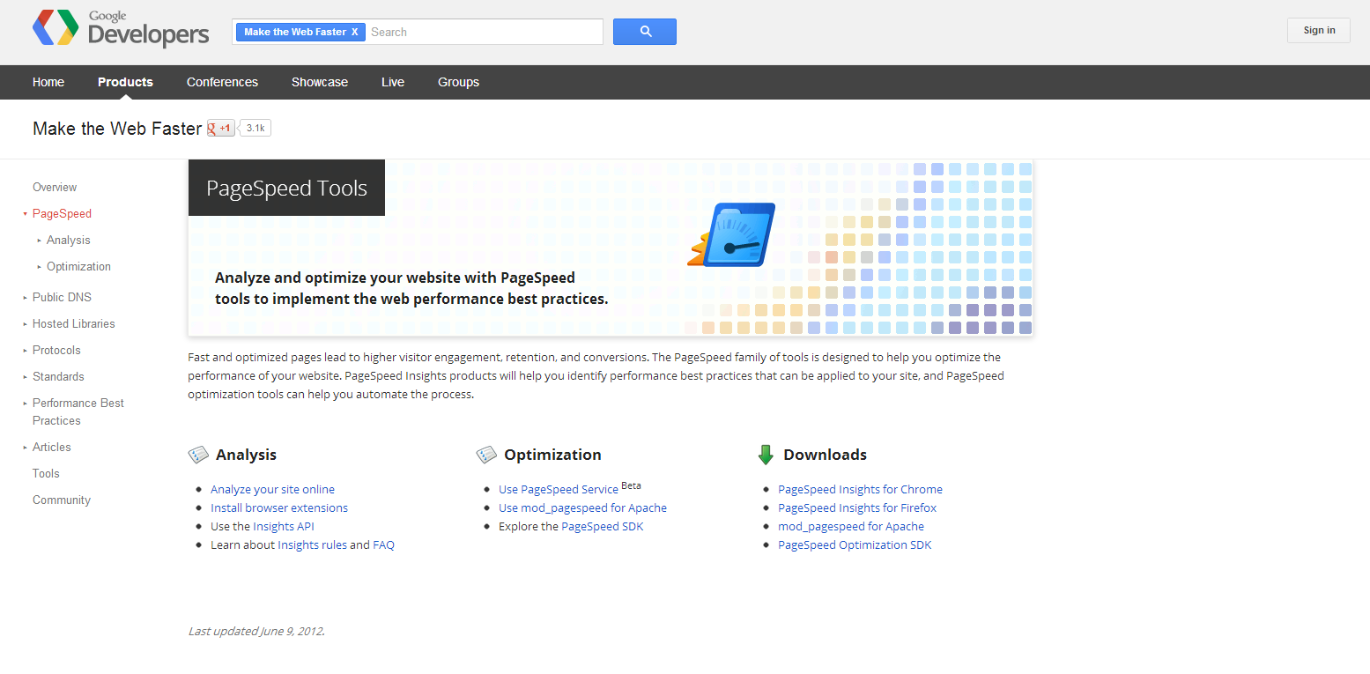Open the Analyze your site online link
Viewport: 1370px width, 674px height.
[x=272, y=489]
